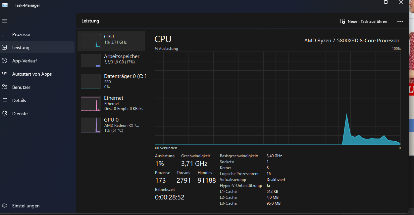Screen dimensions: 414x215
Task: Run a new task via Neuen Task ausführen
Action: (364, 21)
